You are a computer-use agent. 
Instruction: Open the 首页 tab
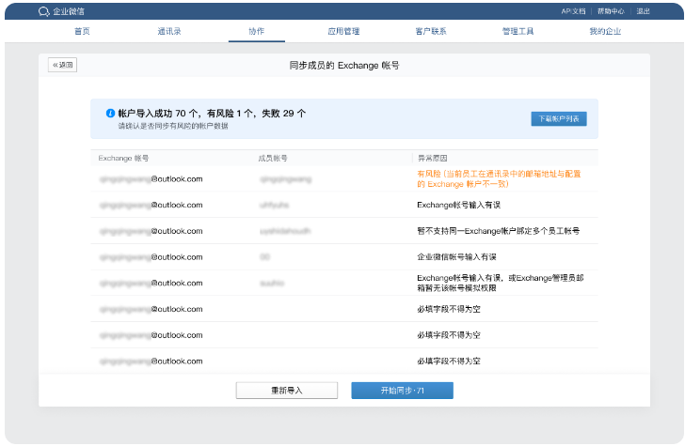(82, 31)
